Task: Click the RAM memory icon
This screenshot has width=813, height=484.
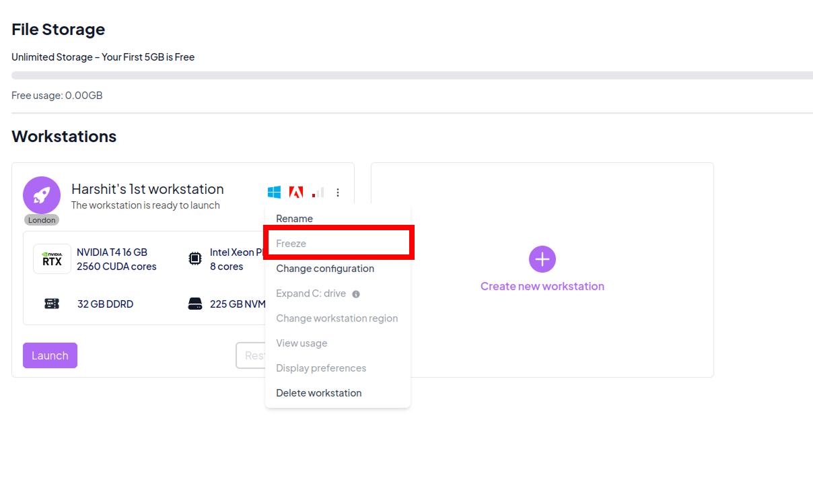Action: click(x=52, y=304)
